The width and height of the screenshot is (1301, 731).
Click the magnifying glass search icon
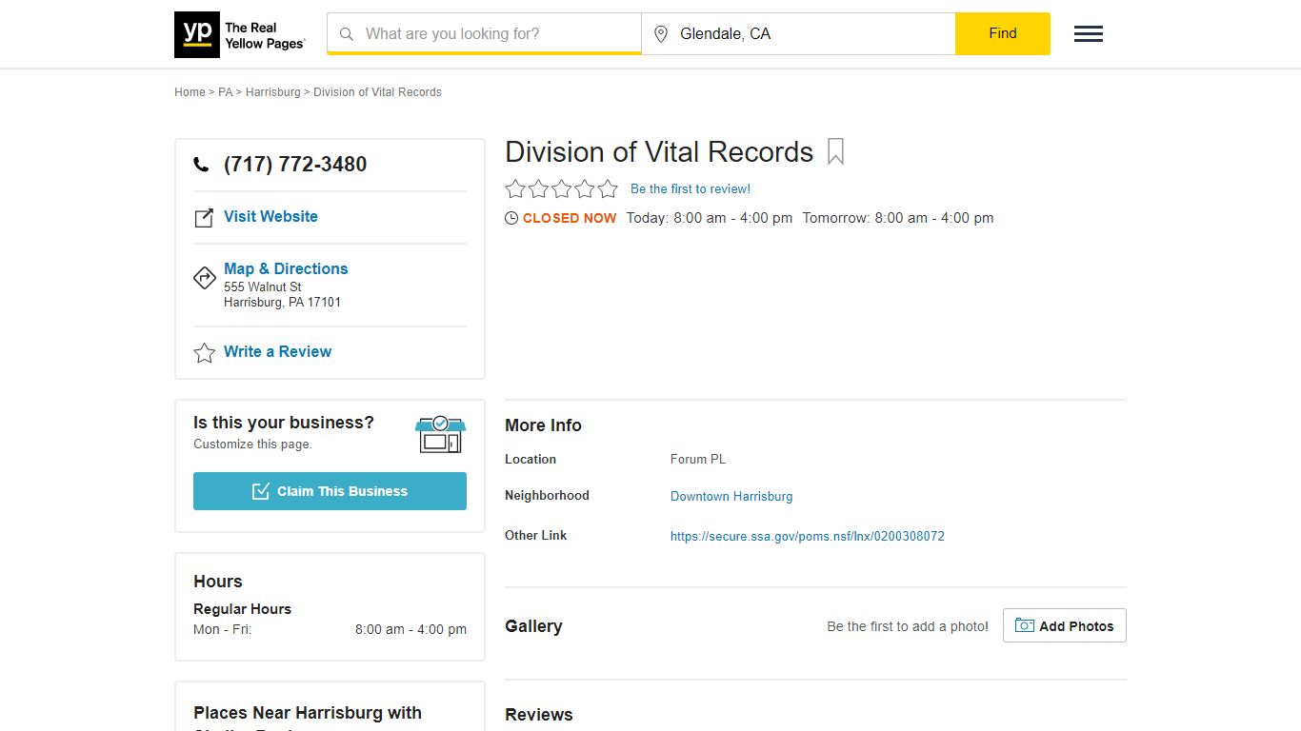[347, 34]
